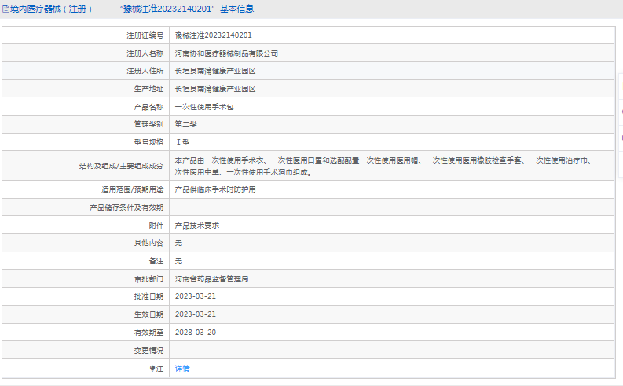623x386 pixels.
Task: Click the pin icon beside the 注 label
Action: 152,369
